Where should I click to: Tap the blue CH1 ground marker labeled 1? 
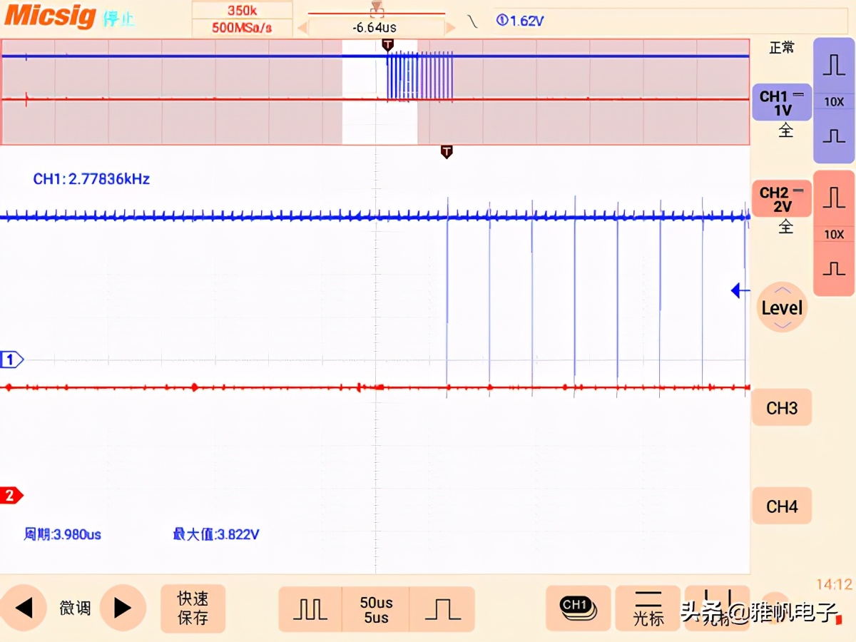click(12, 360)
